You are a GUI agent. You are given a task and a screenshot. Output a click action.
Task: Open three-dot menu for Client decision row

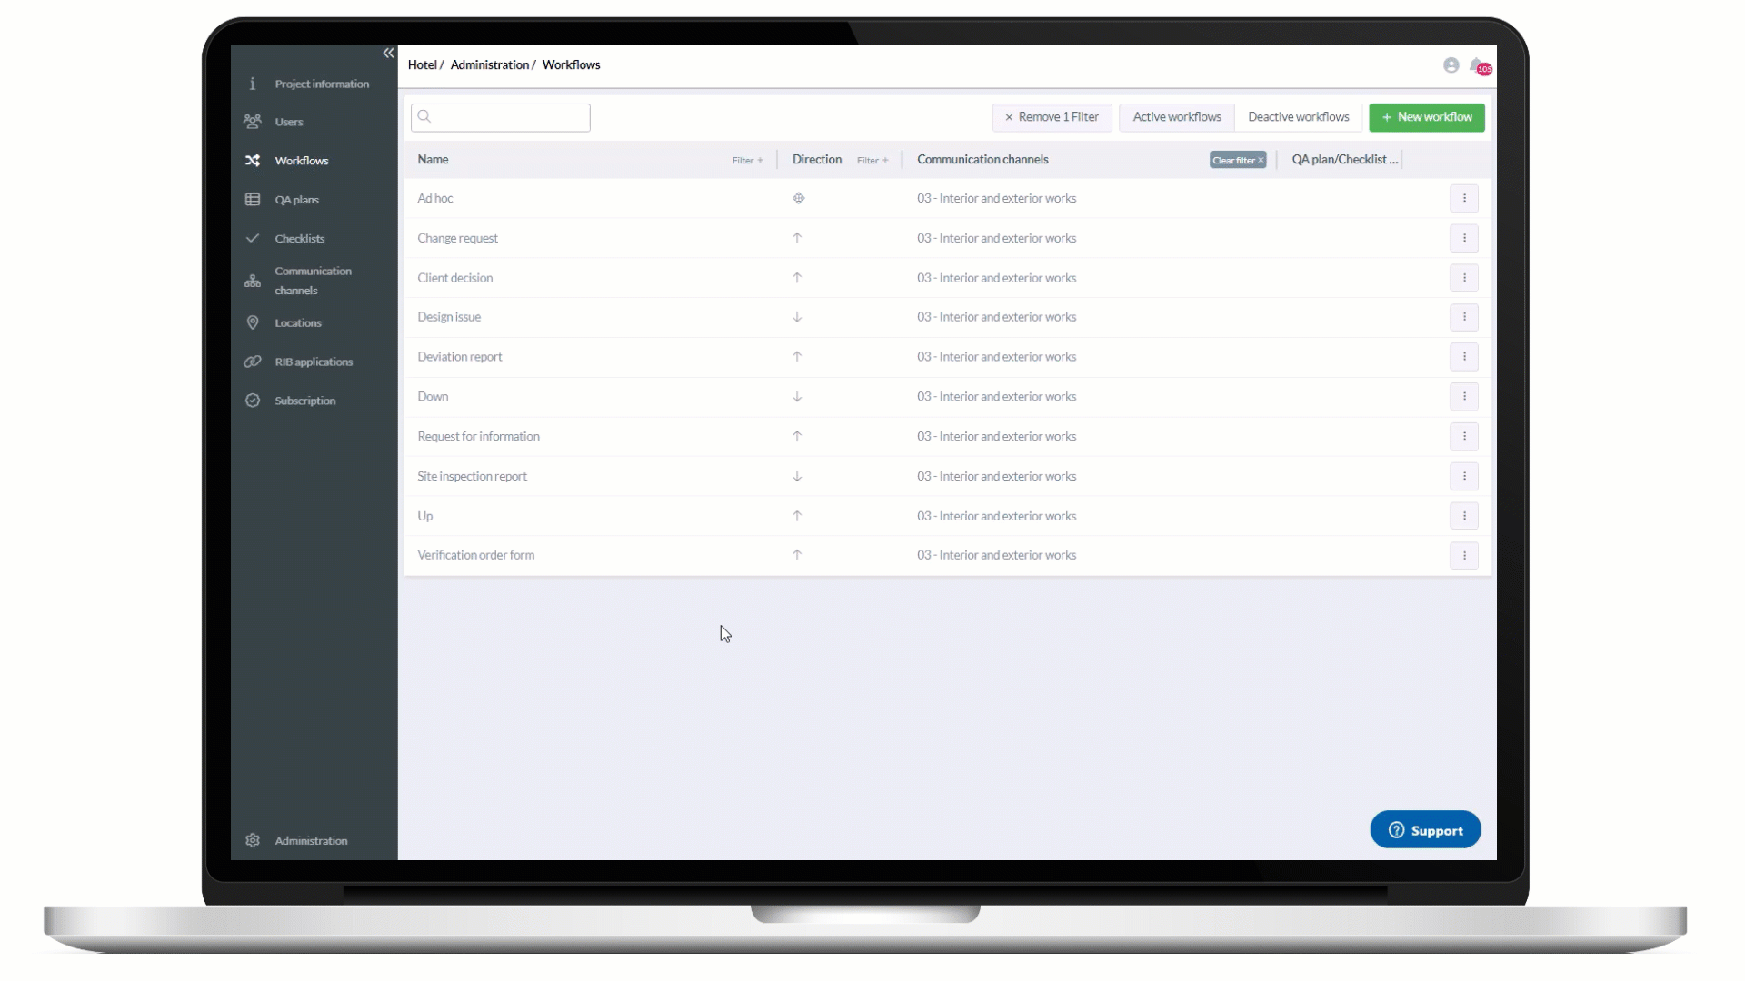[x=1464, y=278]
